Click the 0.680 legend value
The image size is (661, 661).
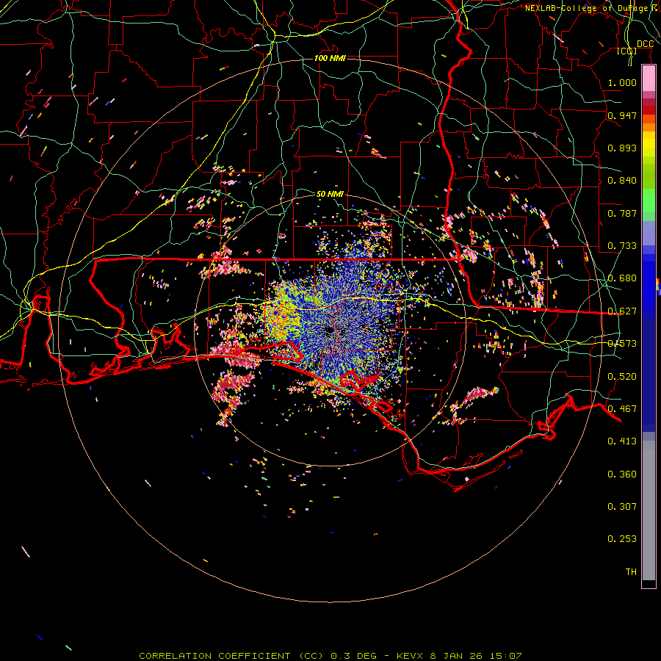pos(622,278)
